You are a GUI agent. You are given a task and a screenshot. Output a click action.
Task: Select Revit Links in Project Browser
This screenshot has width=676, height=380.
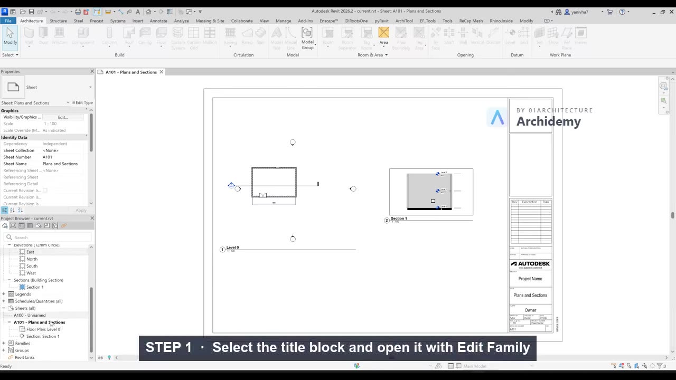(24, 357)
